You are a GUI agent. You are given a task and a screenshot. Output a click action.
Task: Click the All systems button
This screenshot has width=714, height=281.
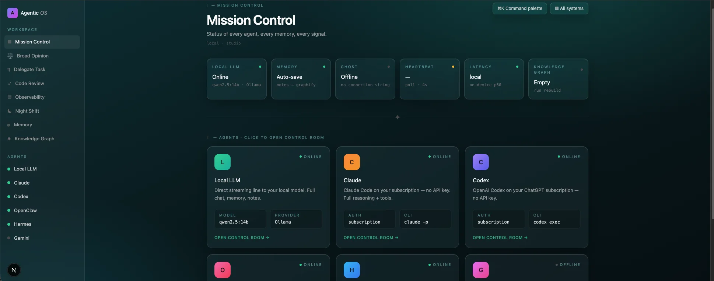tap(569, 8)
